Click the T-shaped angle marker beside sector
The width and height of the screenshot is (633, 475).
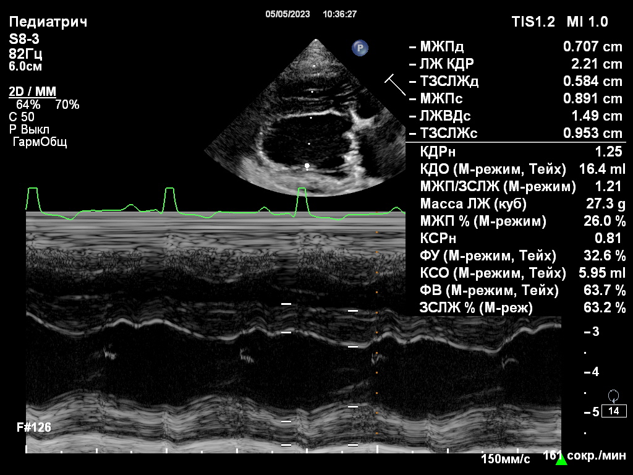(394, 84)
